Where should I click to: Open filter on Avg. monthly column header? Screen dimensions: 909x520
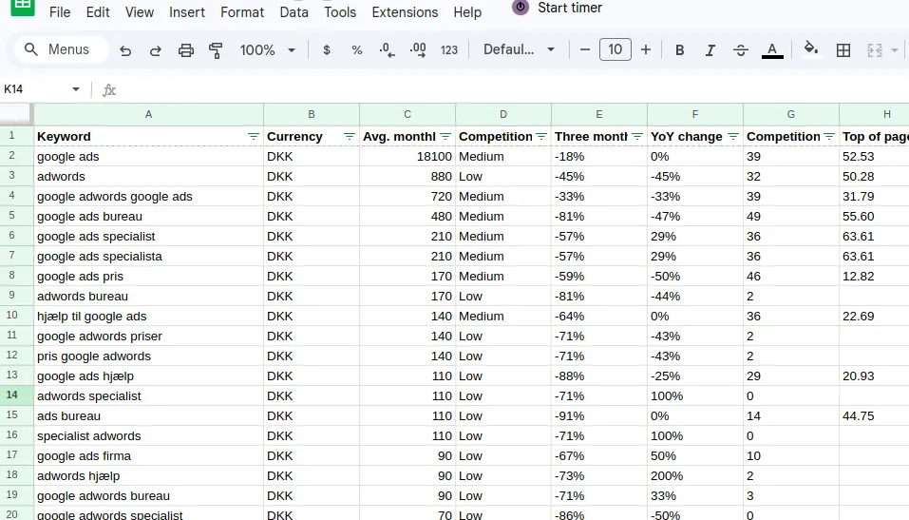(x=445, y=136)
